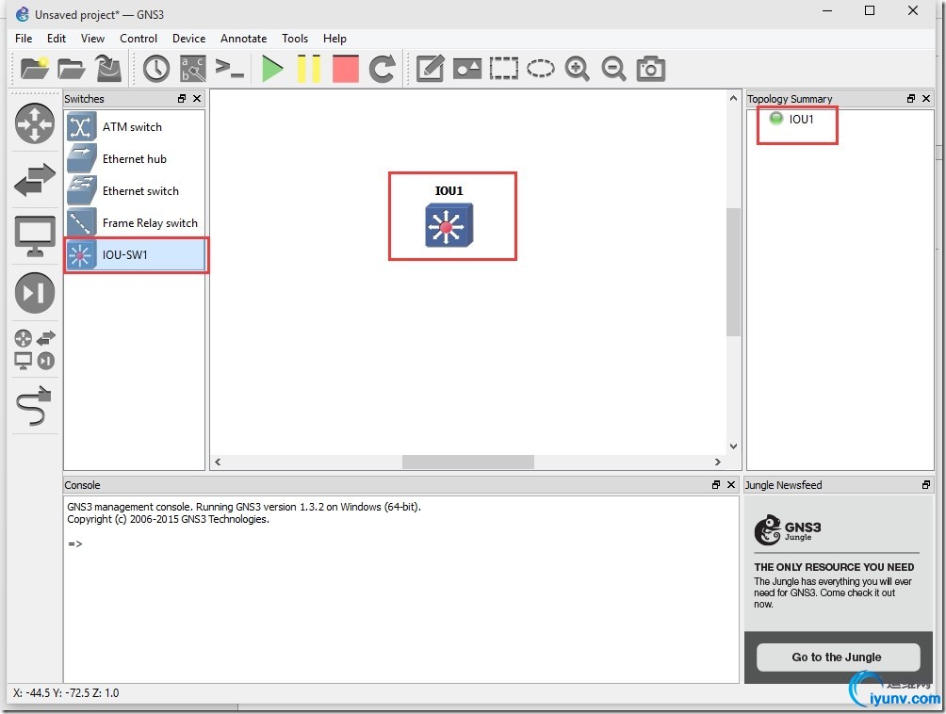Viewport: 946px width, 714px height.
Task: Click the canvas scroll down arrow
Action: coord(733,446)
